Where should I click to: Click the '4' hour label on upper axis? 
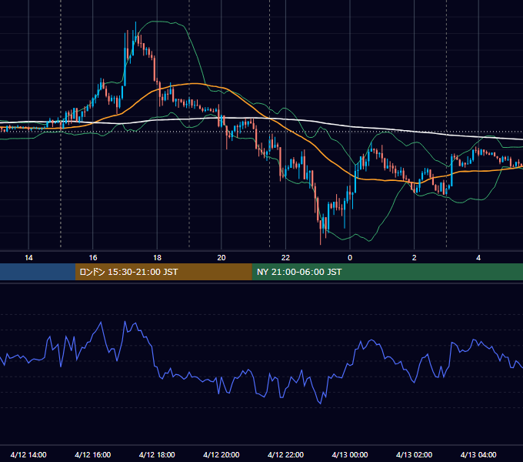[x=478, y=258]
